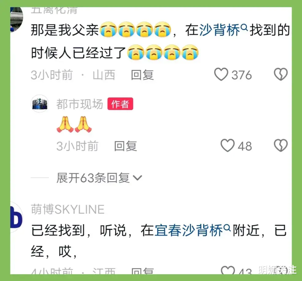Viewport: 302px width, 281px height.
Task: Reply to 都市现场 author comment
Action: tap(126, 146)
